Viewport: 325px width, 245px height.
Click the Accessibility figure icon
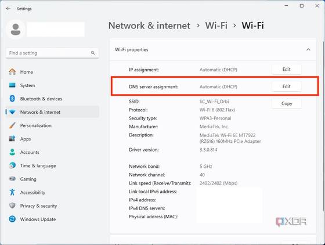coord(12,192)
